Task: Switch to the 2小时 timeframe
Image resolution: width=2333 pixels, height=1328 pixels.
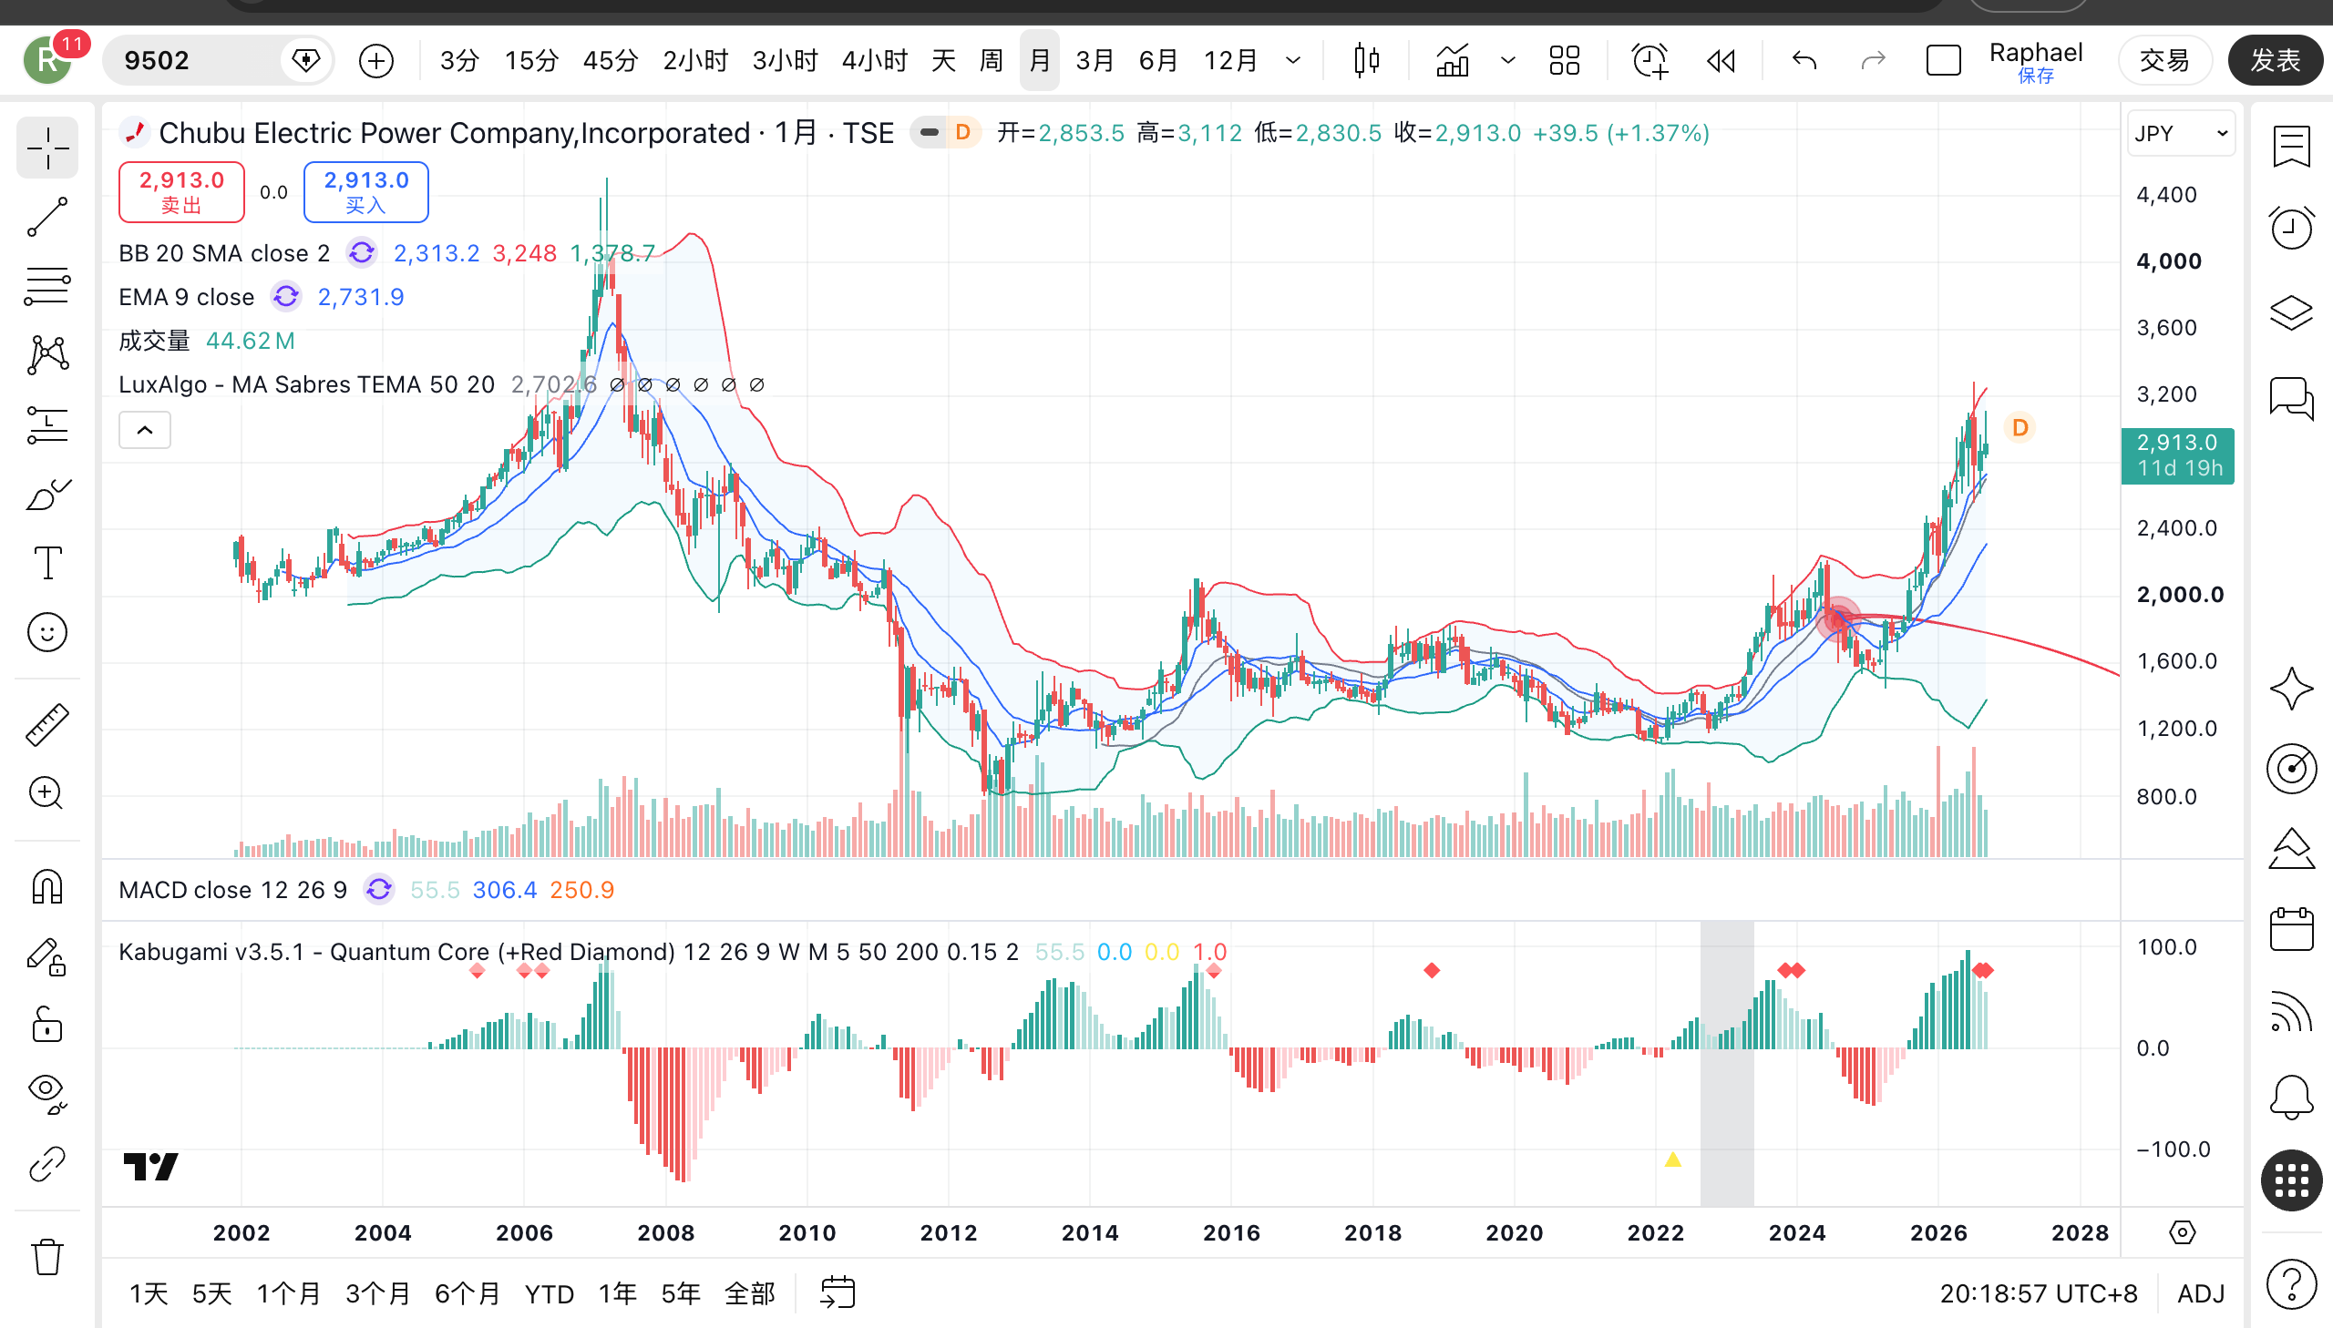Action: pyautogui.click(x=695, y=61)
